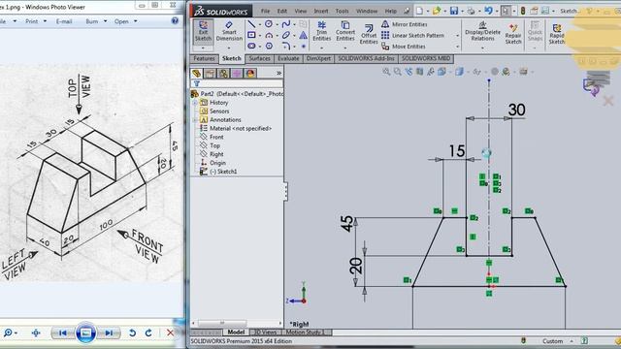Open Move Entities dropdown arrow
This screenshot has height=349, width=621.
coord(457,47)
